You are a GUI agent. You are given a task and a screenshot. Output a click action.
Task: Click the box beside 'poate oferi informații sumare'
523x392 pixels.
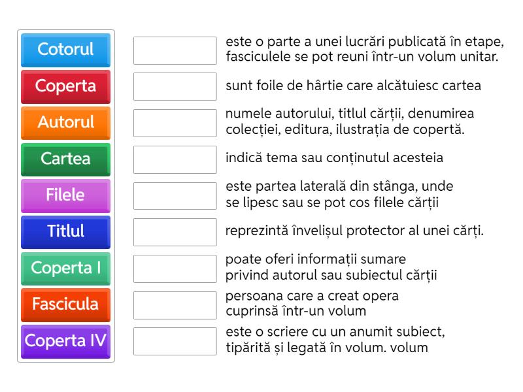(x=175, y=268)
